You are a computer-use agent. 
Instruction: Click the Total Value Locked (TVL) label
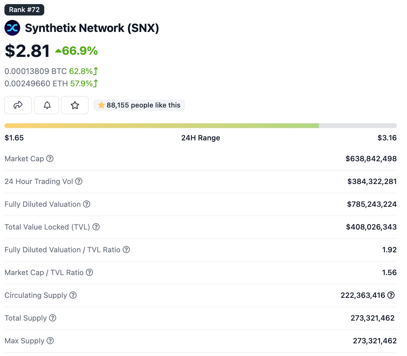click(x=47, y=227)
